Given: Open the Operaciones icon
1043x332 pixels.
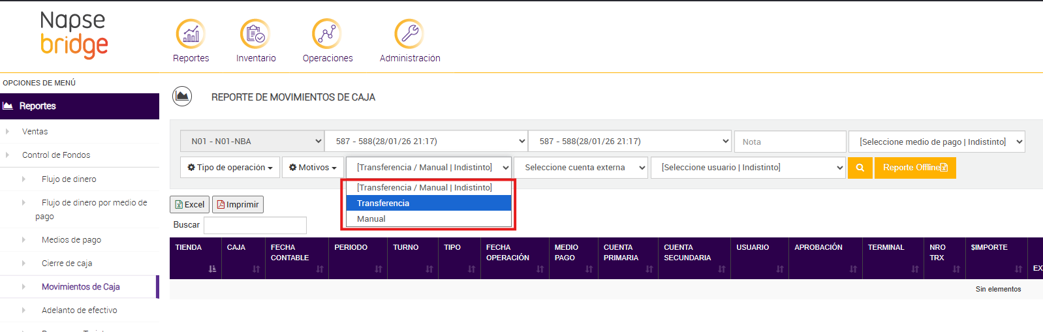Looking at the screenshot, I should [327, 34].
